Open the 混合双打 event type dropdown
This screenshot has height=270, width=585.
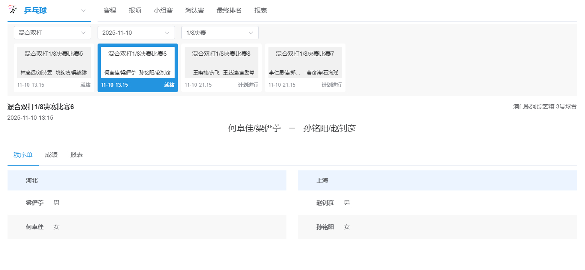coord(52,32)
